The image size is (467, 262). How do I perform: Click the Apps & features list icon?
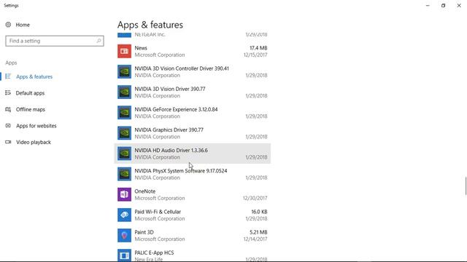click(x=8, y=76)
